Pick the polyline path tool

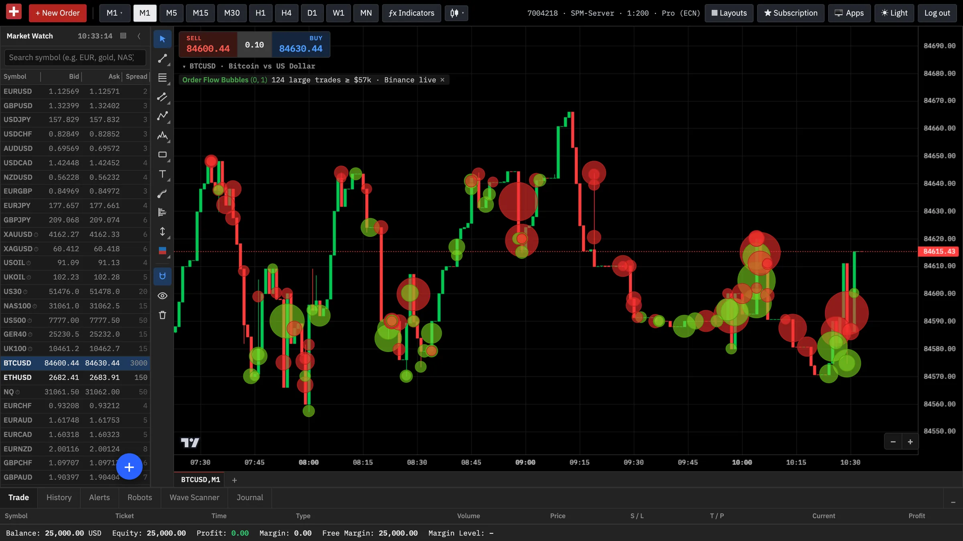click(x=162, y=116)
